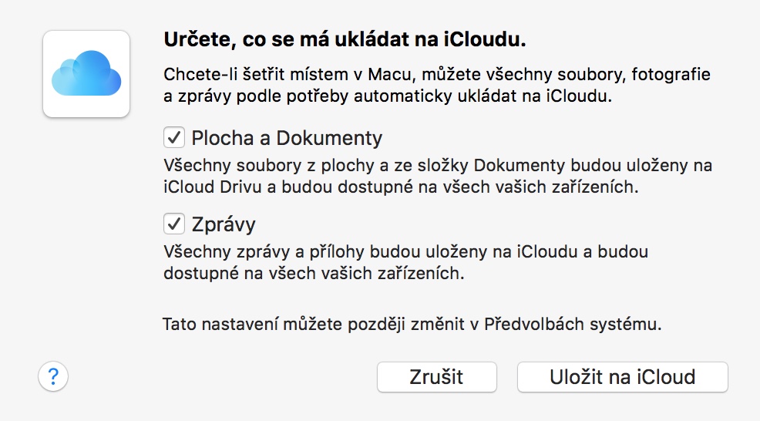The width and height of the screenshot is (760, 421).
Task: Click the iCloud cloud icon
Action: pos(86,72)
